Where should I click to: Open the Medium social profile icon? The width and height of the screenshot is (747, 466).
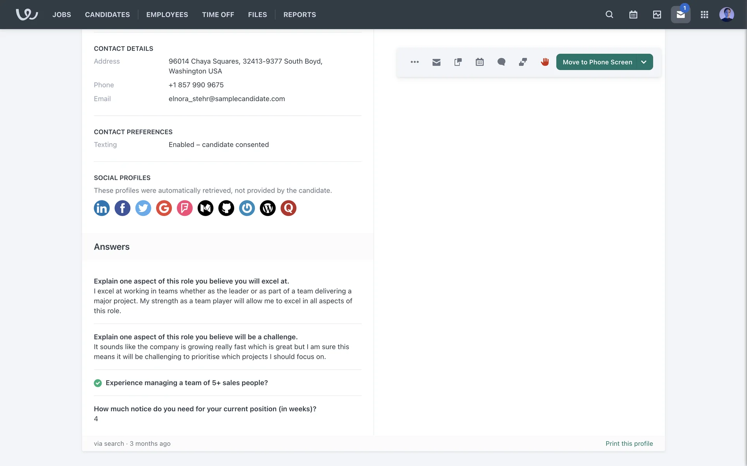coord(205,208)
